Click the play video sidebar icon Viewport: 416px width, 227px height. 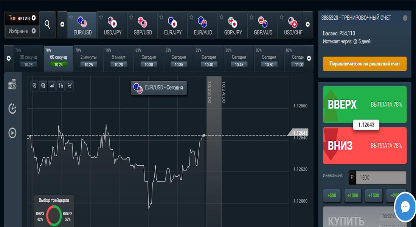(12, 133)
